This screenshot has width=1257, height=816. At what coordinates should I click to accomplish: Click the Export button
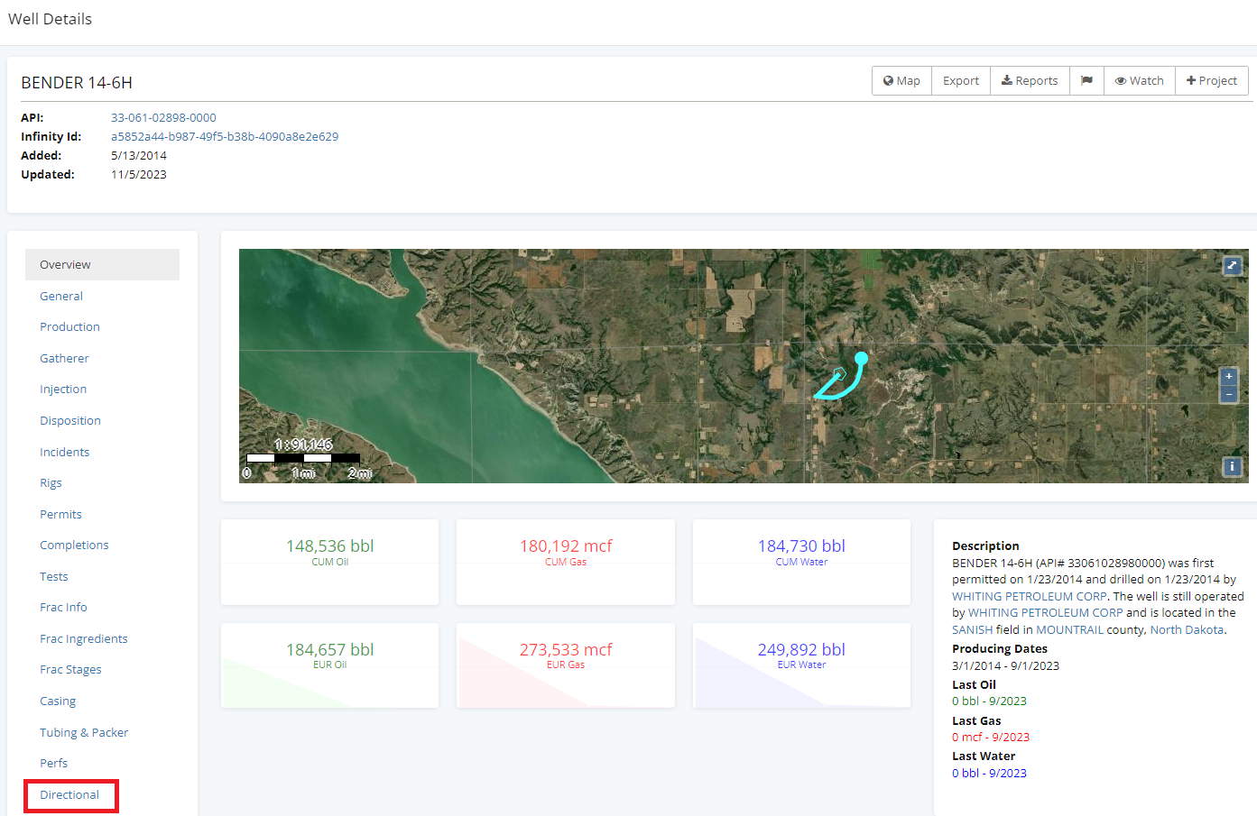[x=960, y=80]
